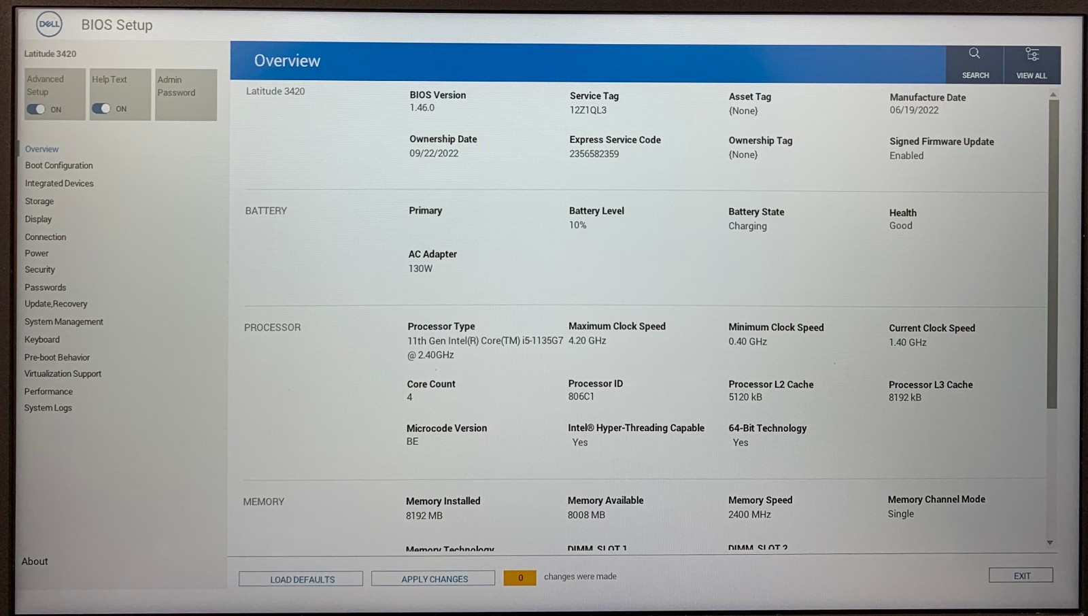Viewport: 1088px width, 616px height.
Task: Click the orange changes counter box
Action: pos(520,577)
